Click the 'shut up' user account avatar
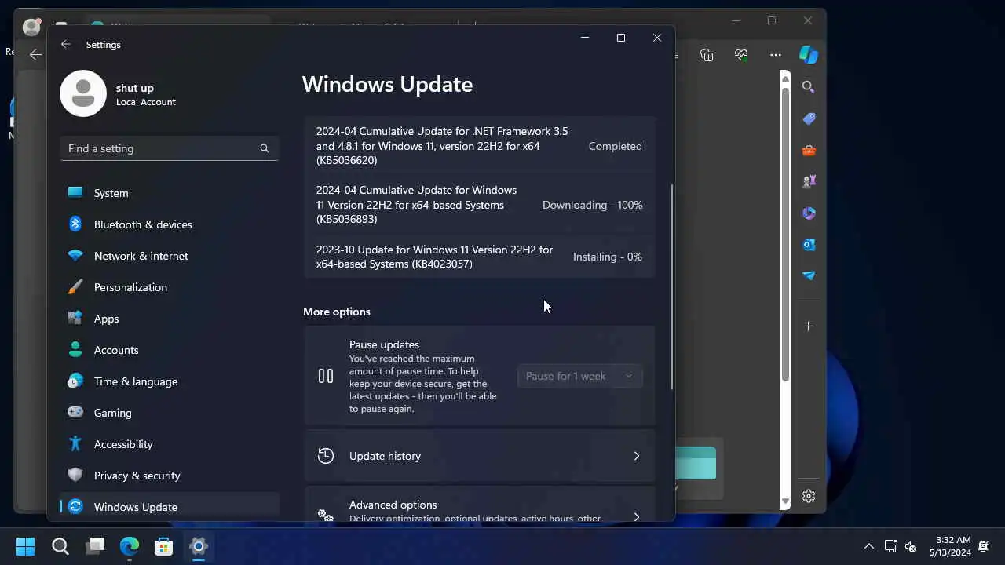 [x=83, y=93]
